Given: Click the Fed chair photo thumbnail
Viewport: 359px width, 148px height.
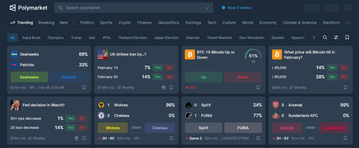Looking at the screenshot, I should [15, 105].
